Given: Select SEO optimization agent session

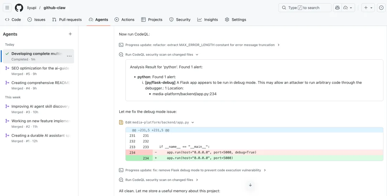Looking at the screenshot, I should pyautogui.click(x=40, y=68).
